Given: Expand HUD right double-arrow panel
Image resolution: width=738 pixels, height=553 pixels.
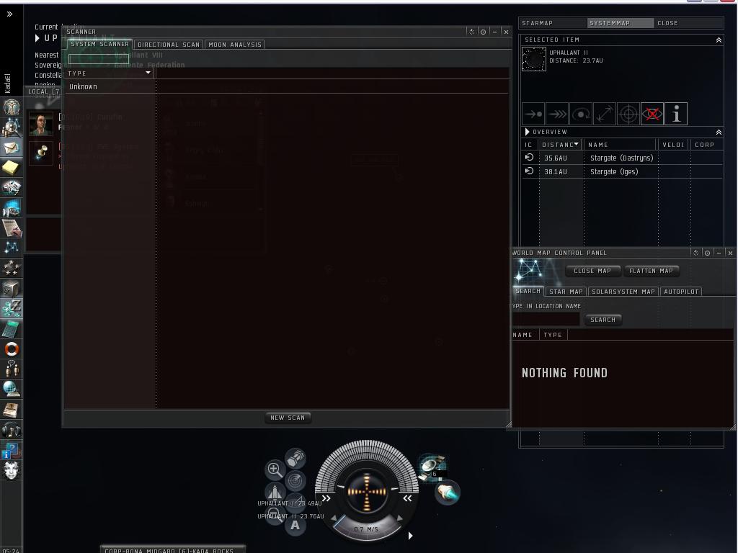Looking at the screenshot, I should [408, 498].
